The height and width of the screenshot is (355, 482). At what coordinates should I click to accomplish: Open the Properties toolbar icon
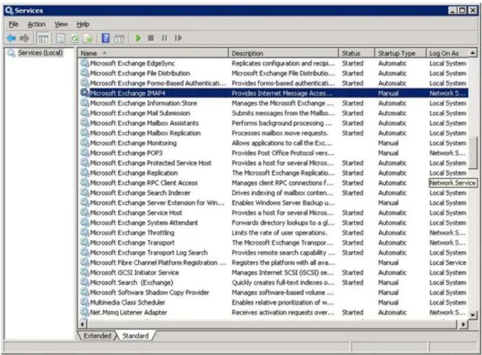(x=61, y=38)
